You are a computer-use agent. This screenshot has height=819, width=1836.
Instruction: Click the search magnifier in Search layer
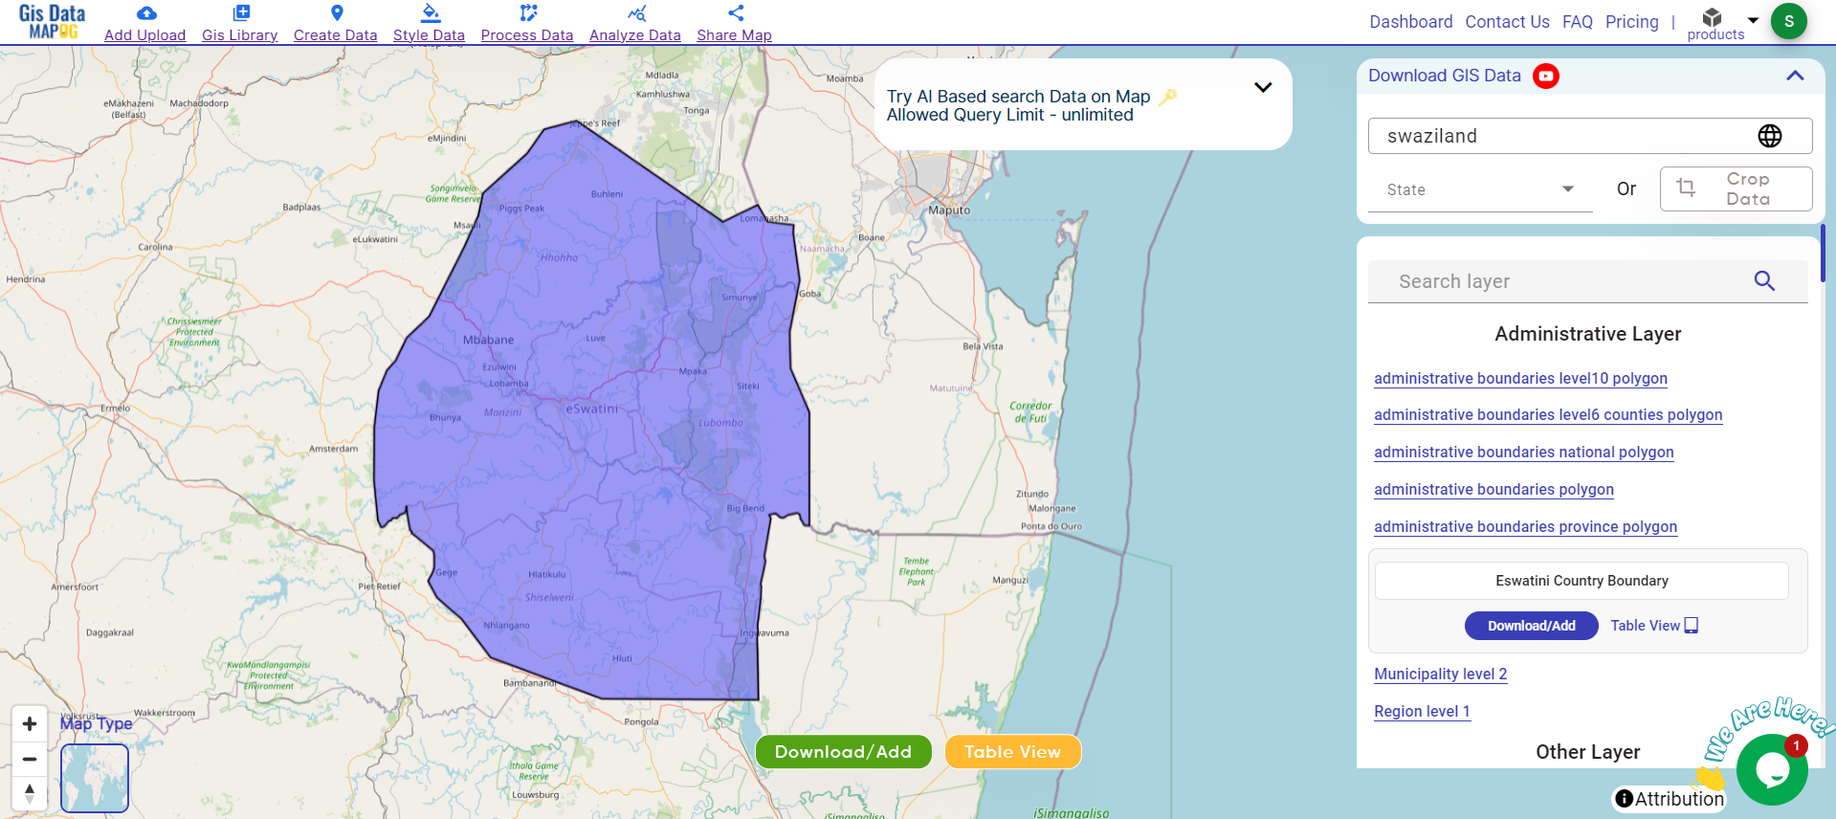pyautogui.click(x=1764, y=280)
